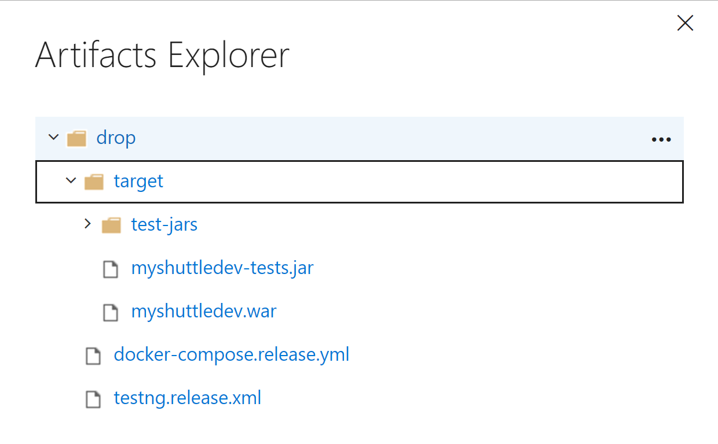The height and width of the screenshot is (444, 718).
Task: Open the myshuttledev.war link
Action: [x=204, y=312]
